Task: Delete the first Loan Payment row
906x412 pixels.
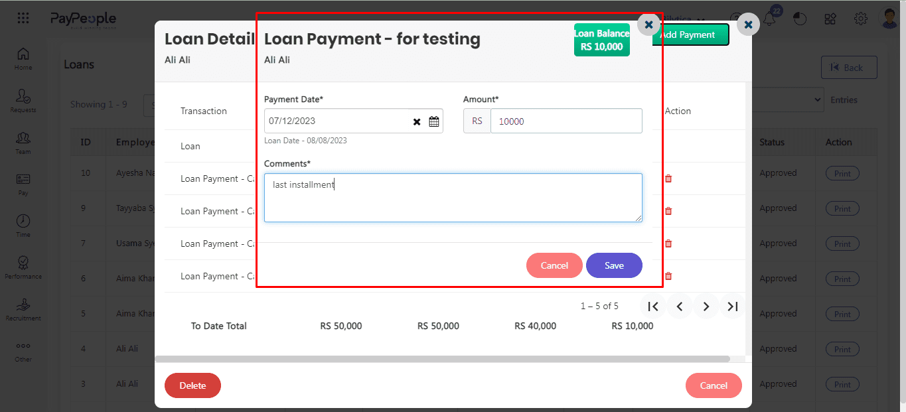Action: coord(668,178)
